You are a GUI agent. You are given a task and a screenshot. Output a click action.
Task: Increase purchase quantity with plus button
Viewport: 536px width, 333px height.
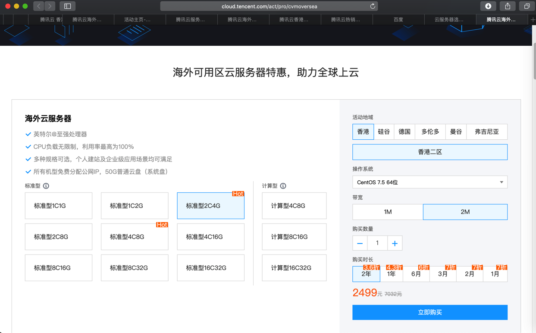[395, 243]
